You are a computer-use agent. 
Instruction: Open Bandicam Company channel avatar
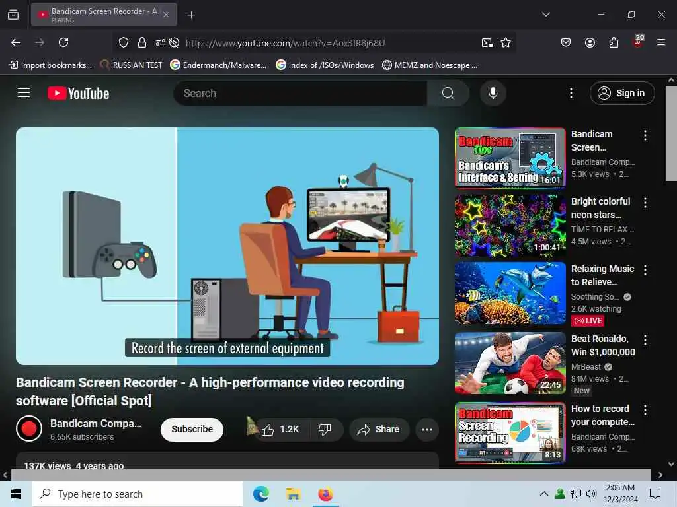pos(29,428)
